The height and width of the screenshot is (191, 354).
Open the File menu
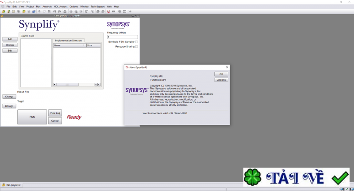tap(8, 7)
